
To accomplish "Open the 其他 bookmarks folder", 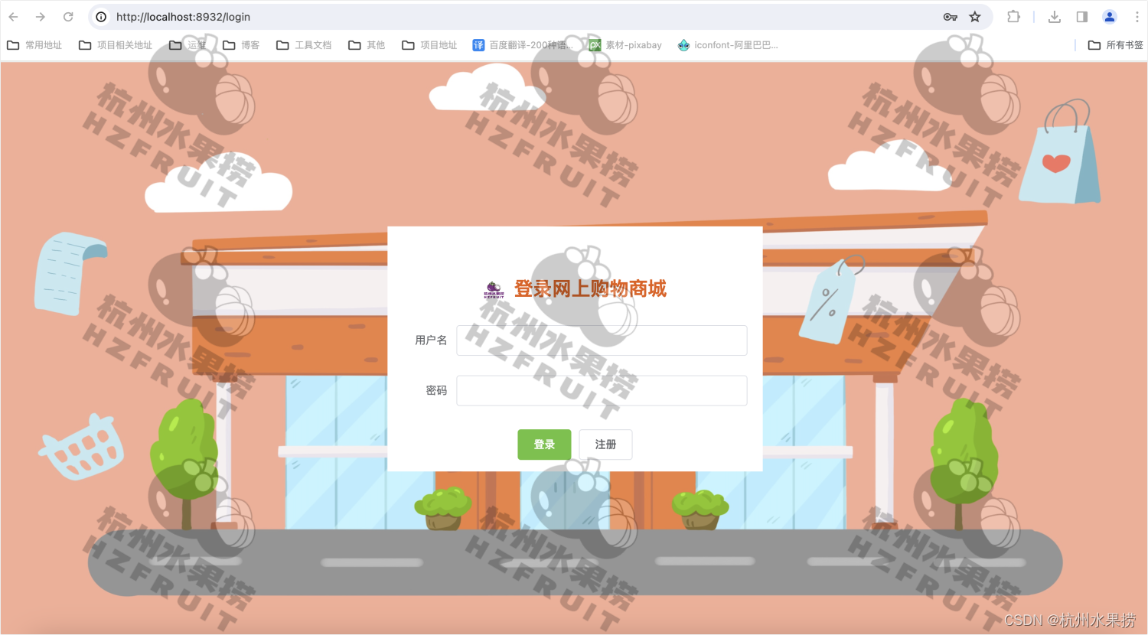I will click(x=367, y=45).
